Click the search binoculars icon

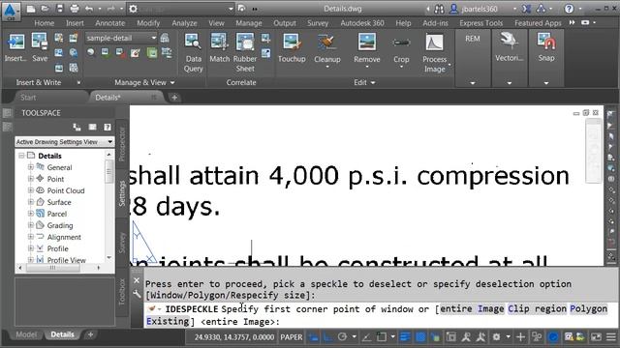tap(439, 9)
